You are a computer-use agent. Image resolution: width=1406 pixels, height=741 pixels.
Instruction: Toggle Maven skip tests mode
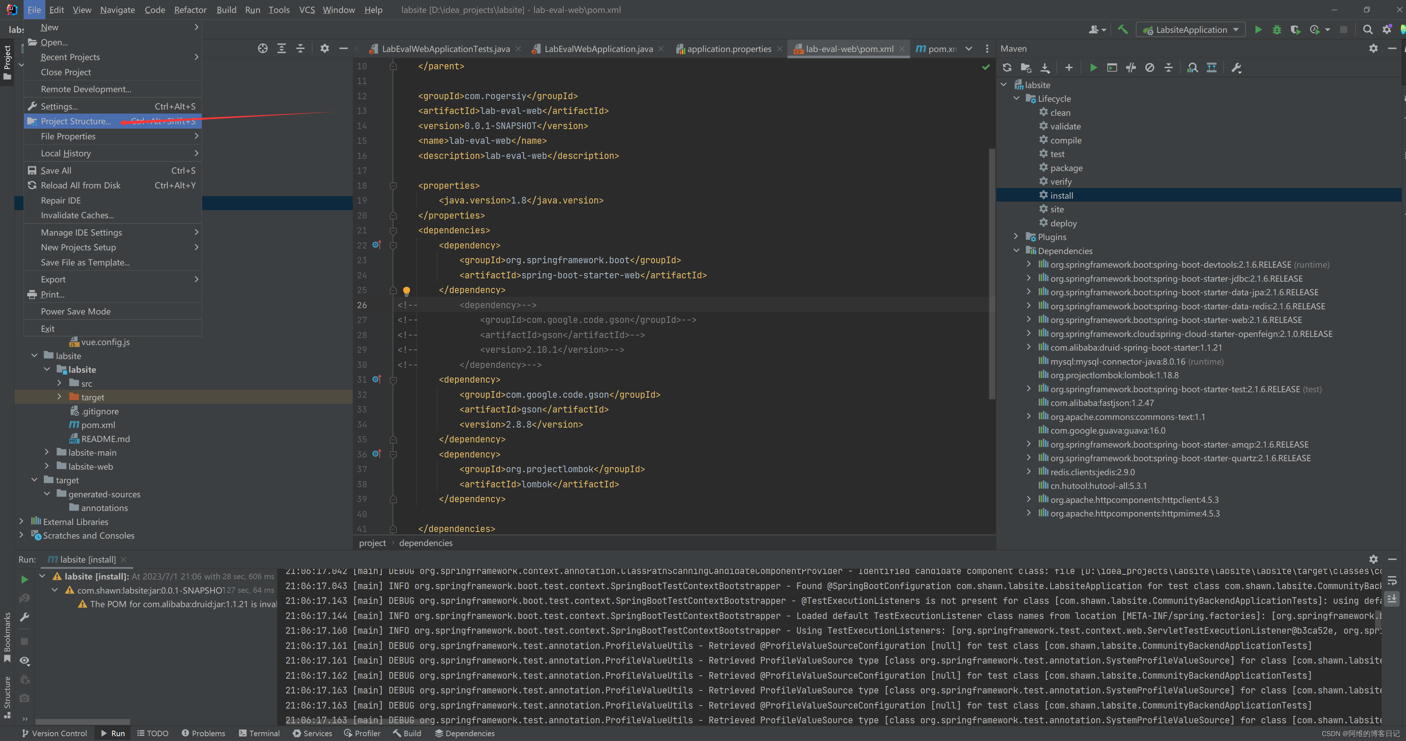[1149, 68]
